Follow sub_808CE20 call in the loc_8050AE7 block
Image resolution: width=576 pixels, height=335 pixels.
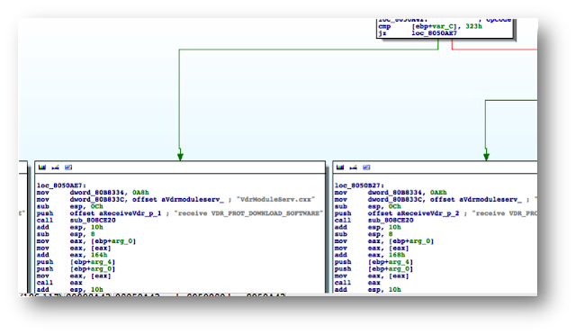click(93, 221)
